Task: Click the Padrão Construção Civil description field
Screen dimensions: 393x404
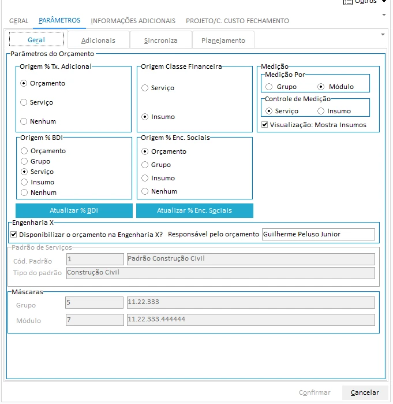Action: pos(251,259)
